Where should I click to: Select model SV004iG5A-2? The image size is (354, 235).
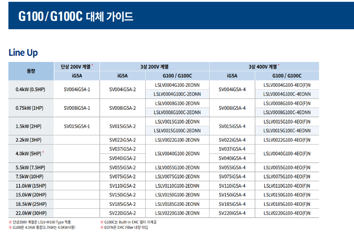coord(123,89)
